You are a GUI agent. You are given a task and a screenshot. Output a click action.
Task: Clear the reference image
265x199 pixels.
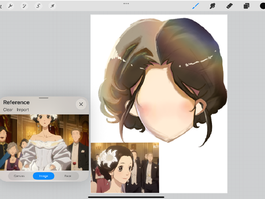[x=8, y=109]
